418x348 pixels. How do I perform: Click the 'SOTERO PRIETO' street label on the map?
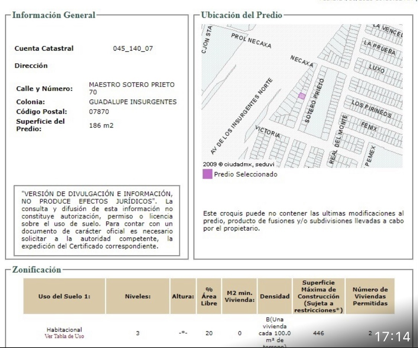click(x=315, y=100)
